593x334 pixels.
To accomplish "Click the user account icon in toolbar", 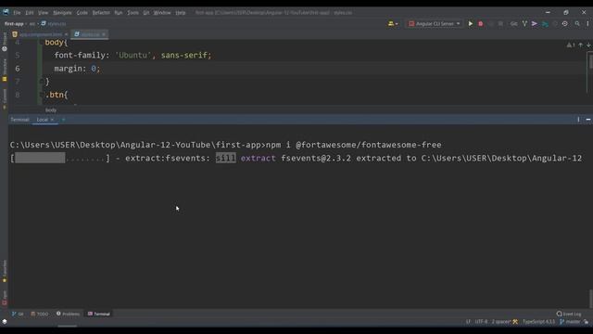I will (393, 23).
